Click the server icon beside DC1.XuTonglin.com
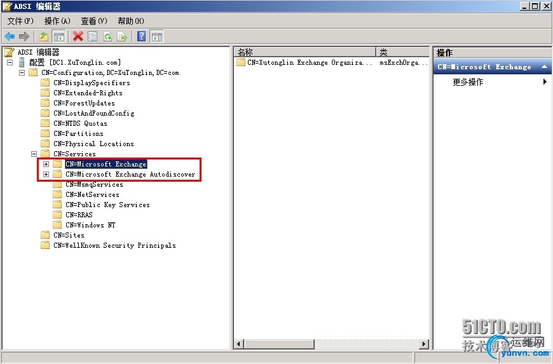The height and width of the screenshot is (364, 553). click(22, 62)
